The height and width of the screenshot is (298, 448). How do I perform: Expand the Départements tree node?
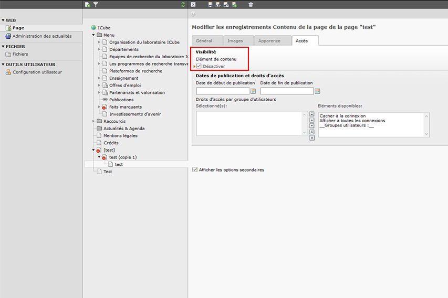(99, 49)
